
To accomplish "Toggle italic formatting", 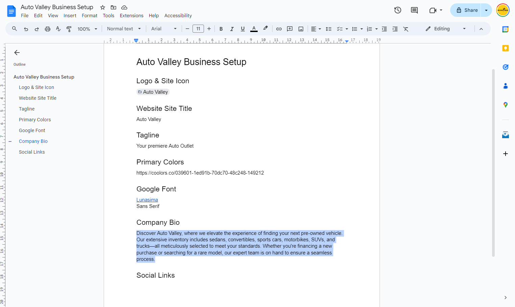I will 232,29.
